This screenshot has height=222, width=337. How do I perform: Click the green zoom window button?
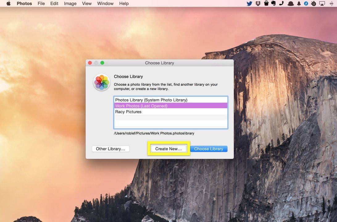[102, 63]
